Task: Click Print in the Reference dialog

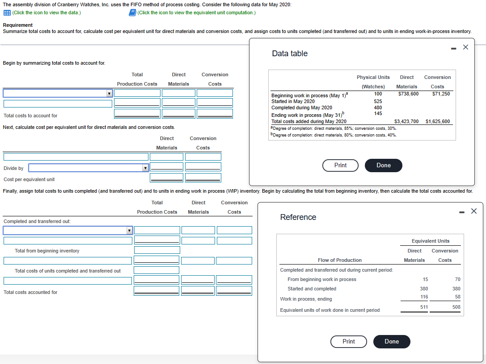Action: pos(348,342)
